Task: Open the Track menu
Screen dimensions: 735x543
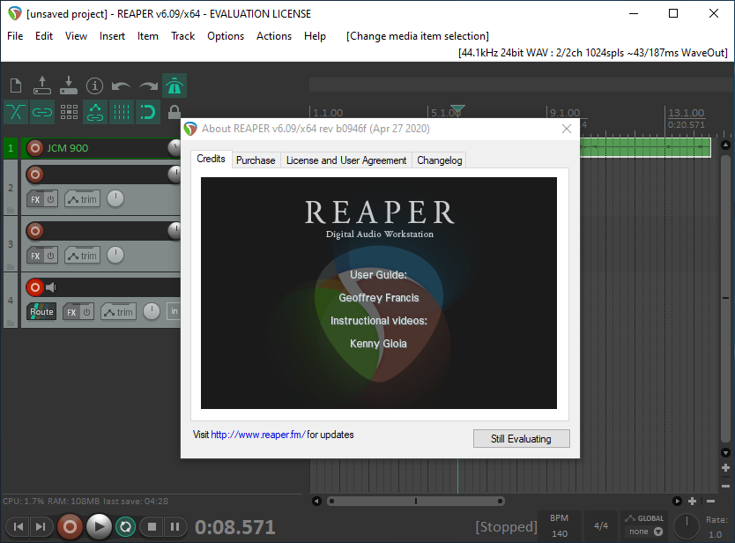Action: 182,36
